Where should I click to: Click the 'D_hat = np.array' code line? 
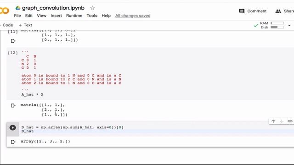pos(73,127)
